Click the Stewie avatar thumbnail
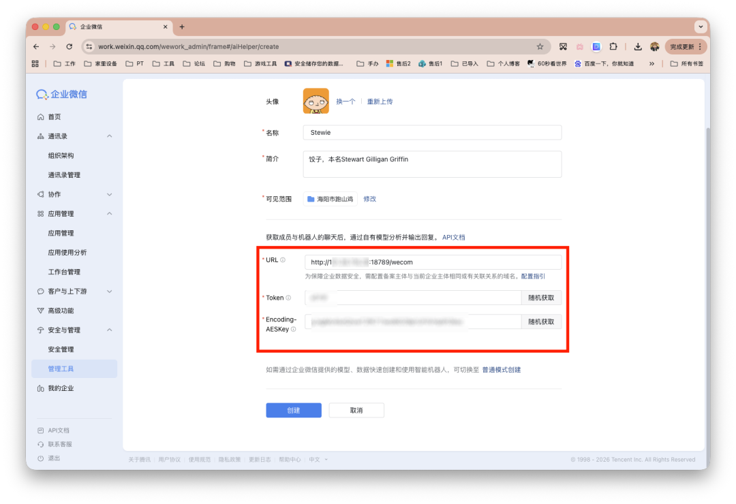Screen dimensions: 736x504 click(316, 100)
